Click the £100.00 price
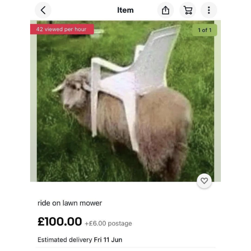251x251 pixels. click(x=60, y=222)
